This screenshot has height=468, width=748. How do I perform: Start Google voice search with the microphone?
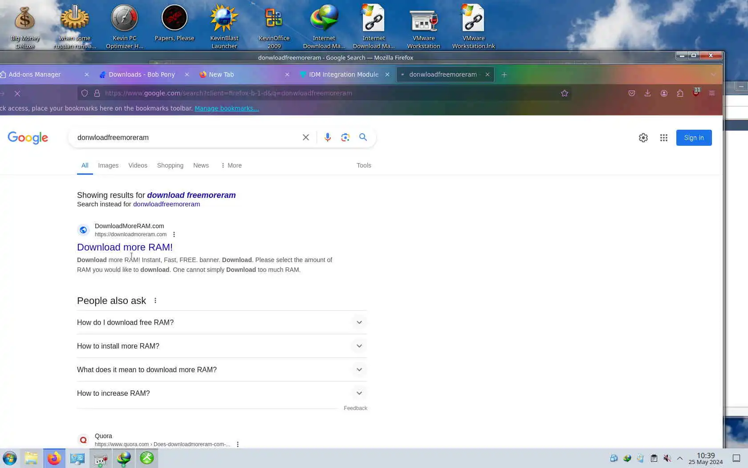pyautogui.click(x=328, y=137)
